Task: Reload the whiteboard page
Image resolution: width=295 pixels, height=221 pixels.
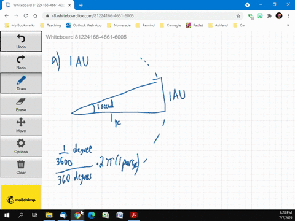Action: [x=26, y=16]
